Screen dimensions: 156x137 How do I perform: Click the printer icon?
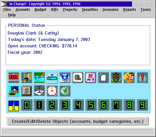point(14,91)
